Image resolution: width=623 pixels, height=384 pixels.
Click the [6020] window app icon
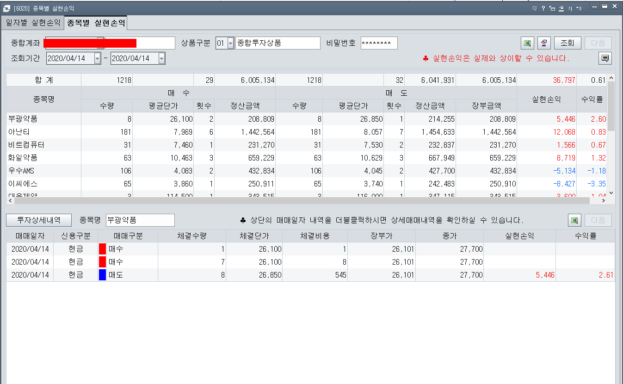tap(7, 8)
